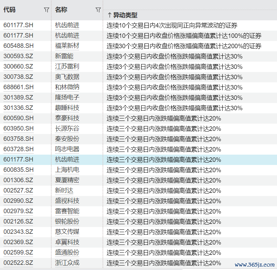Open 杭齿前进 in the highlighted row
This screenshot has width=277, height=270.
click(67, 159)
